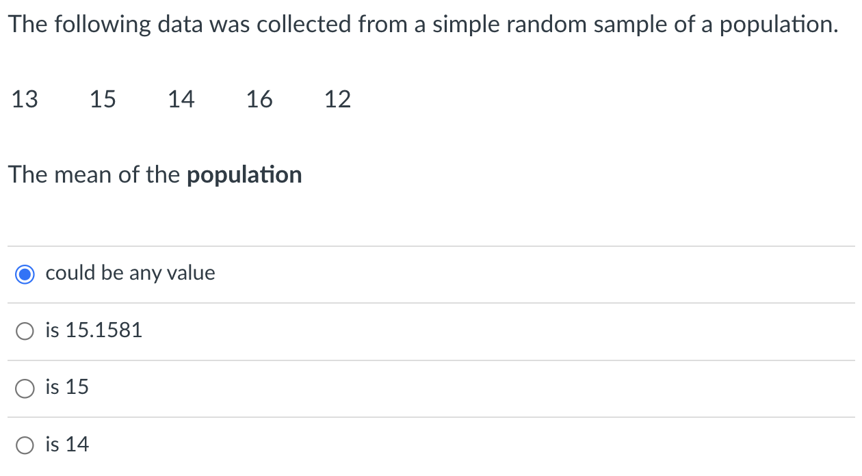Click the 'is 15' answer label text
The image size is (862, 476).
click(66, 387)
